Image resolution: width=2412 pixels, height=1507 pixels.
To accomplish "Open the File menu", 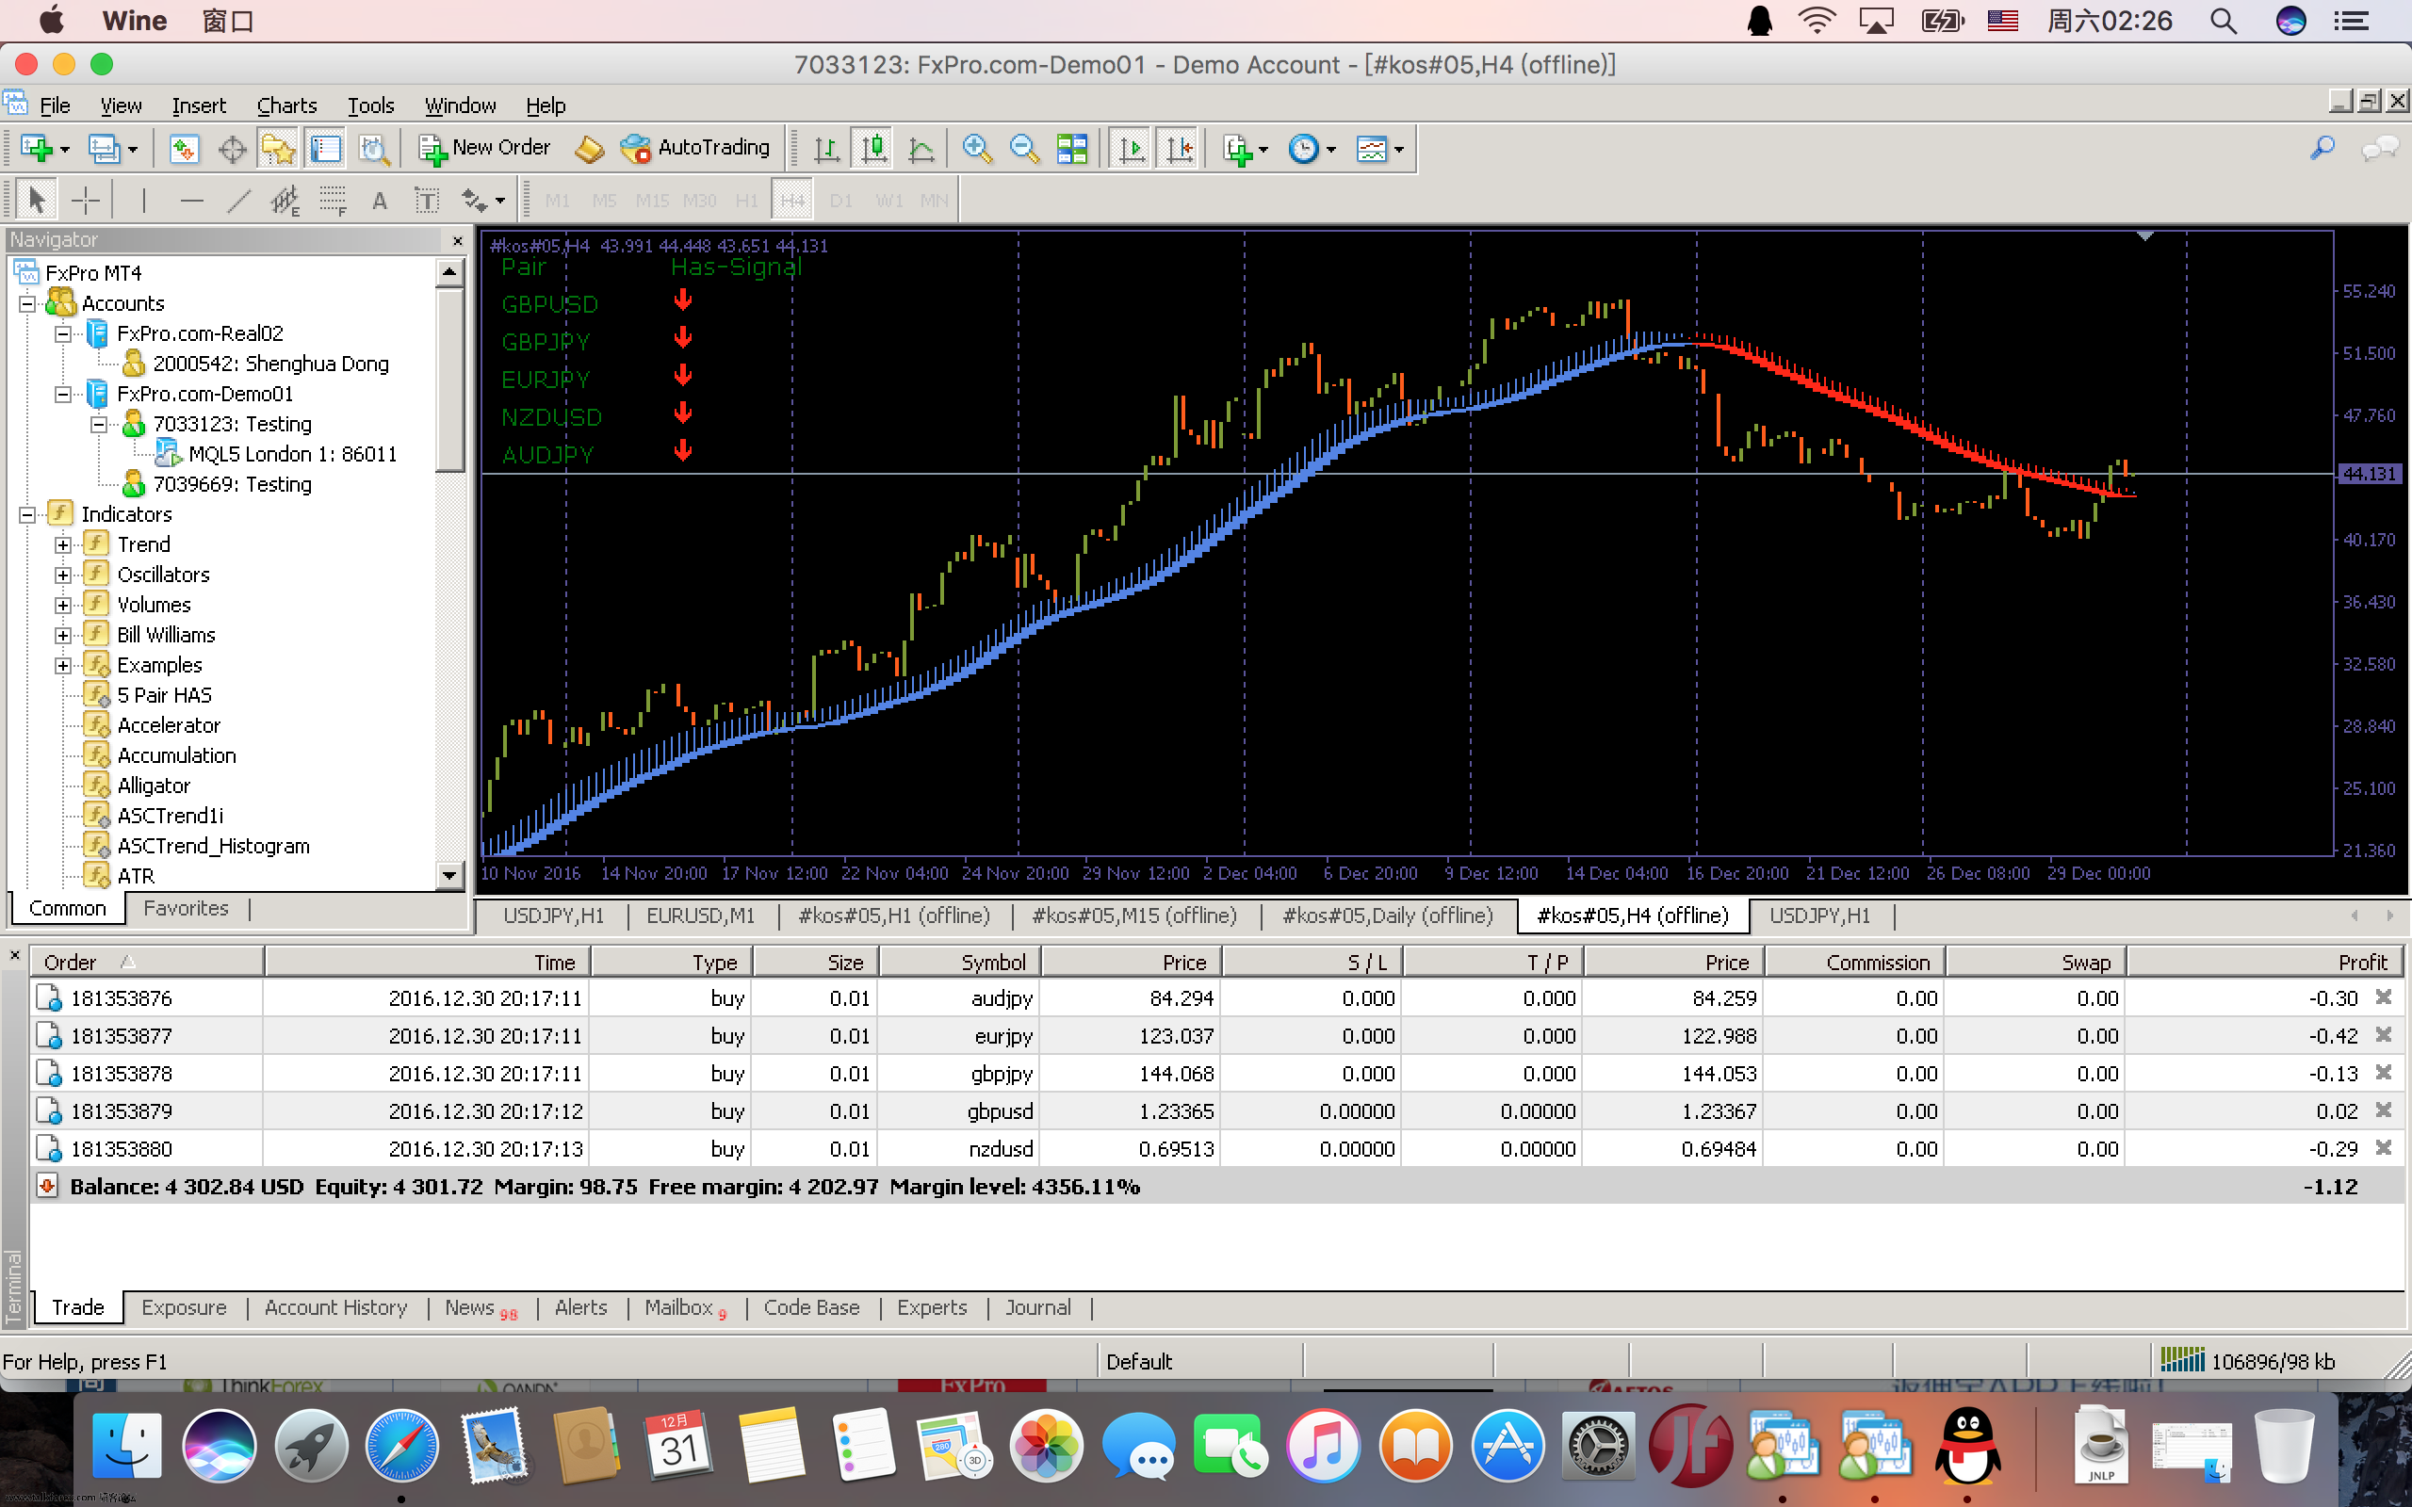I will pyautogui.click(x=54, y=105).
